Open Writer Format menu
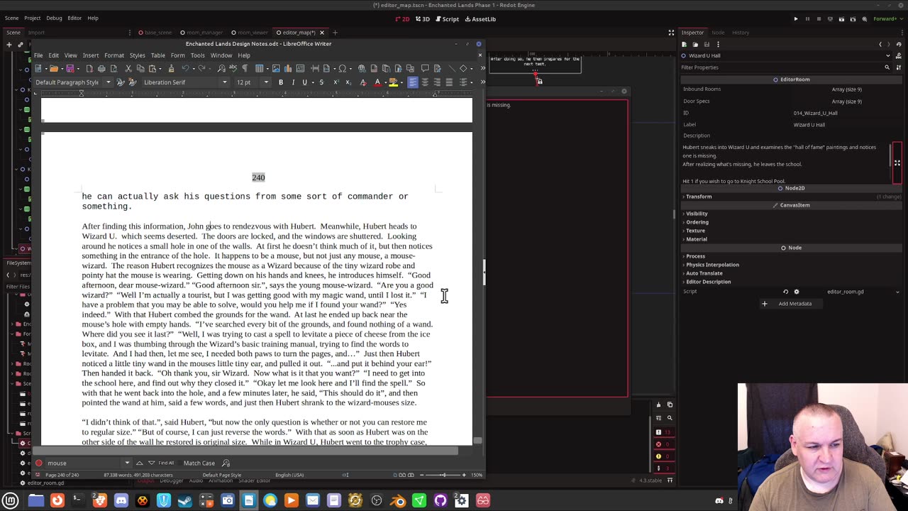908x511 pixels. click(114, 55)
